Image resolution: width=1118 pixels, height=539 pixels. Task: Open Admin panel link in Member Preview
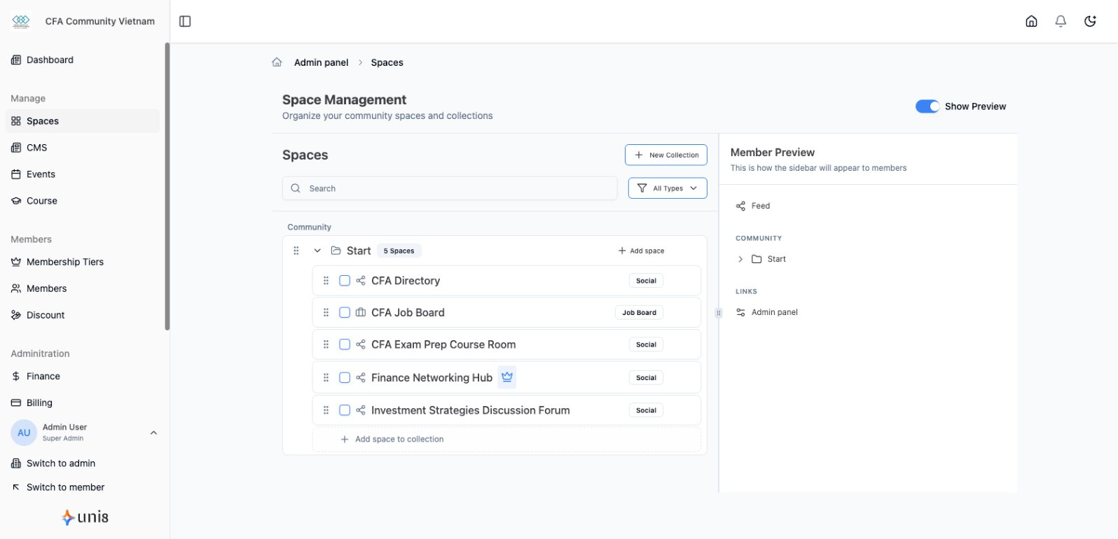click(x=775, y=312)
